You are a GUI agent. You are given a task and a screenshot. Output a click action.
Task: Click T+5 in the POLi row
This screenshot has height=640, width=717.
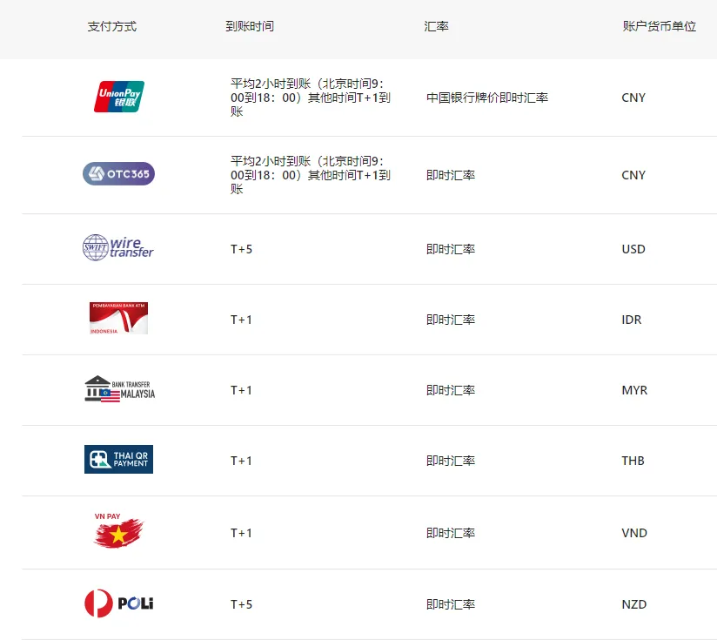coord(241,604)
